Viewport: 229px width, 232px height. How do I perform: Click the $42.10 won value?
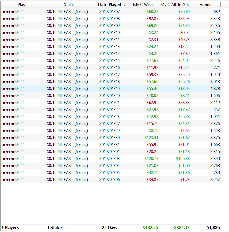point(152,173)
